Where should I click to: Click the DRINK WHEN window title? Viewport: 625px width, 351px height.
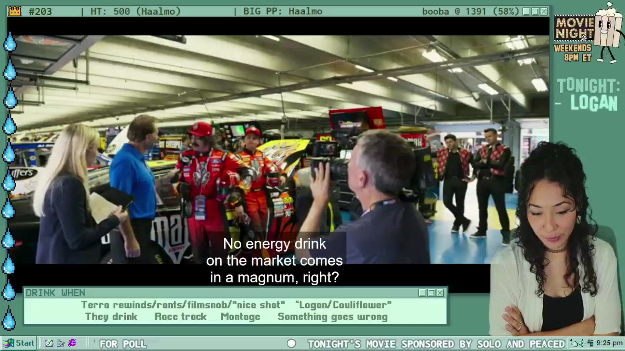click(x=55, y=293)
